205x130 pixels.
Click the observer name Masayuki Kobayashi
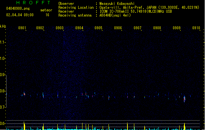pyautogui.click(x=117, y=4)
